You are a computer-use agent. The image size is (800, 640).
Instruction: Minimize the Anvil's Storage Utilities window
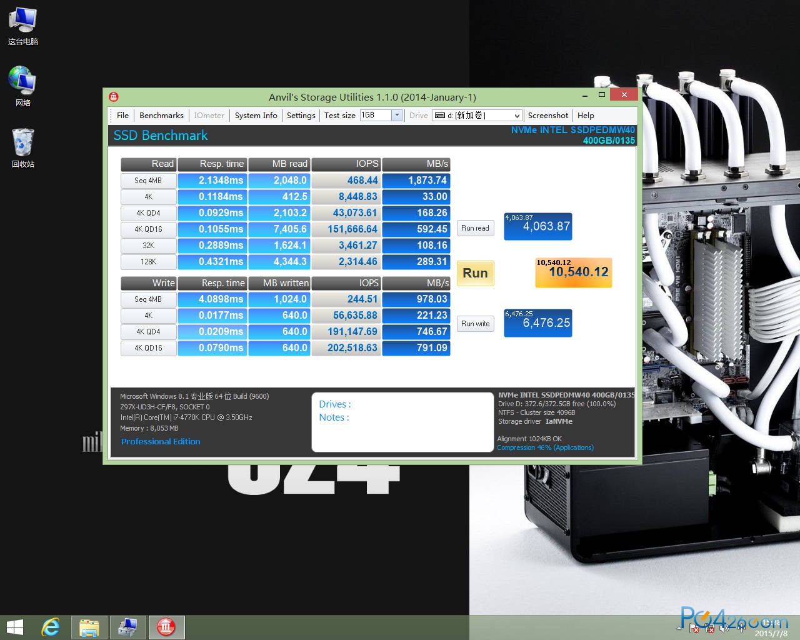pos(585,96)
